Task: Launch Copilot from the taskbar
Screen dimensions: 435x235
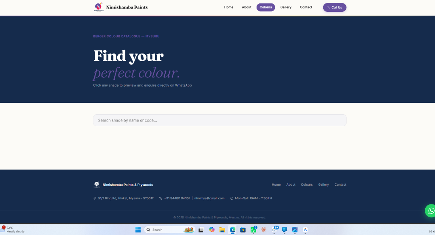Action: click(212, 230)
